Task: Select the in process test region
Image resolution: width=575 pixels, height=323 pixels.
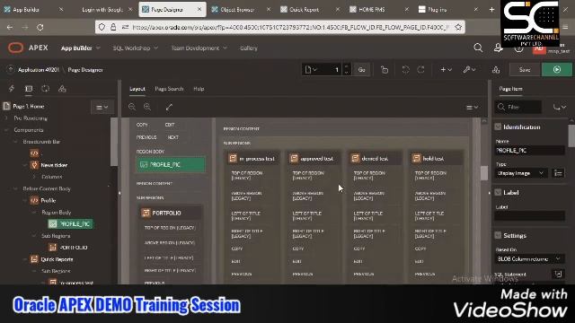Action: pyautogui.click(x=252, y=159)
